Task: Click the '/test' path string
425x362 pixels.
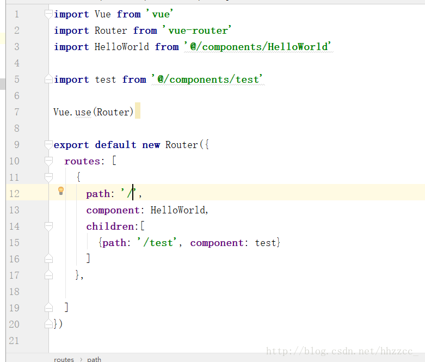Action: click(x=157, y=242)
